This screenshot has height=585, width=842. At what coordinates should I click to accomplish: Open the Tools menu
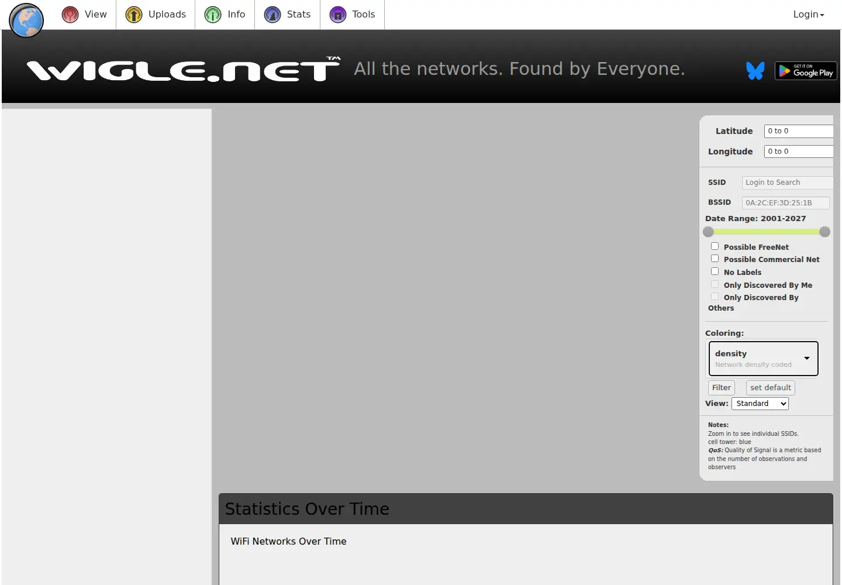[352, 15]
